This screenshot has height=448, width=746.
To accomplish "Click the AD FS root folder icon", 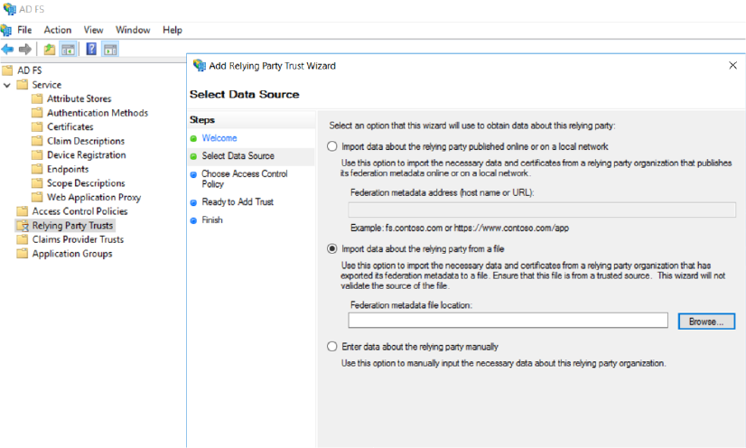I will coord(7,70).
